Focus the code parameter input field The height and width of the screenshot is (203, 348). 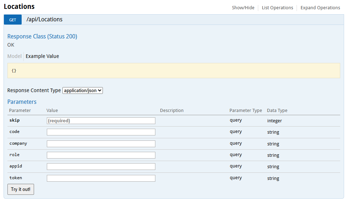click(x=101, y=132)
